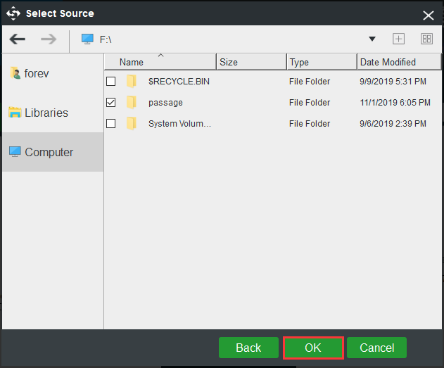Click the Cancel button
The height and width of the screenshot is (368, 444).
pos(376,348)
